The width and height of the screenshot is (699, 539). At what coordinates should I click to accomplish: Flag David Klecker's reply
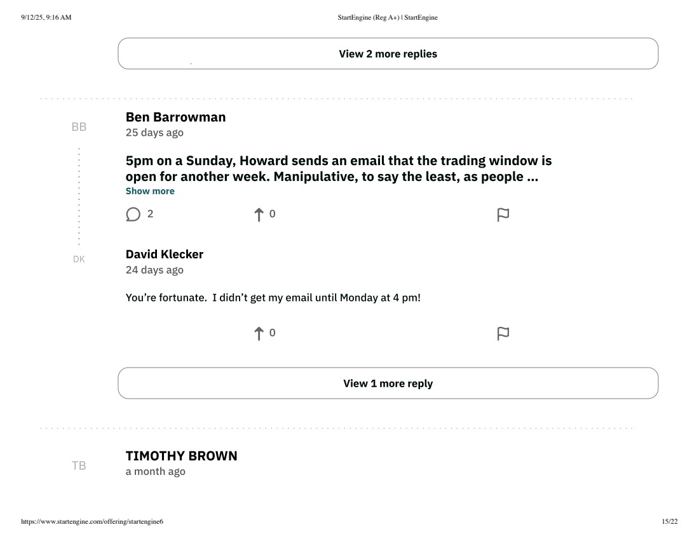tap(503, 334)
